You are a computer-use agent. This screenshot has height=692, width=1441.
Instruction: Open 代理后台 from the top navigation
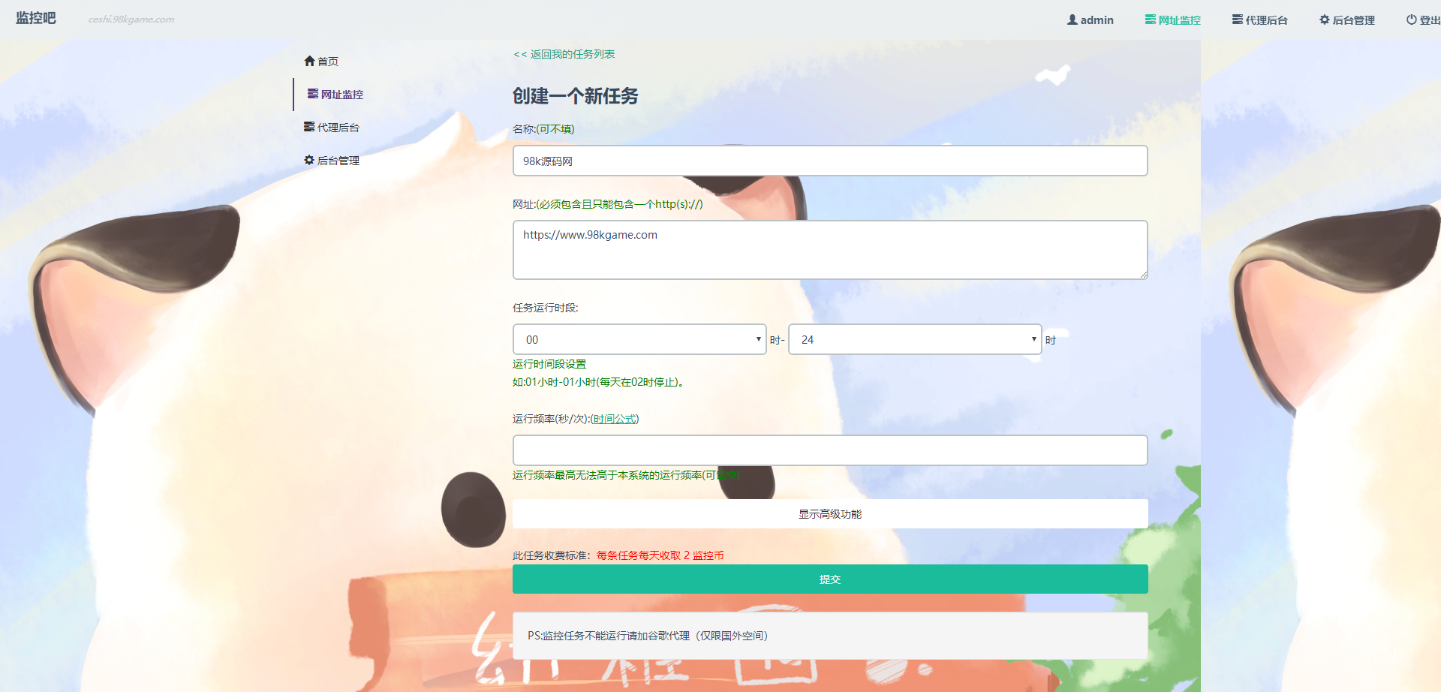[1266, 20]
